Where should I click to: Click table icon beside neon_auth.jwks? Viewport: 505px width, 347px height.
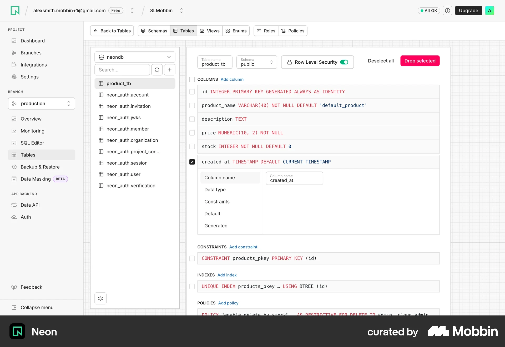pyautogui.click(x=101, y=118)
